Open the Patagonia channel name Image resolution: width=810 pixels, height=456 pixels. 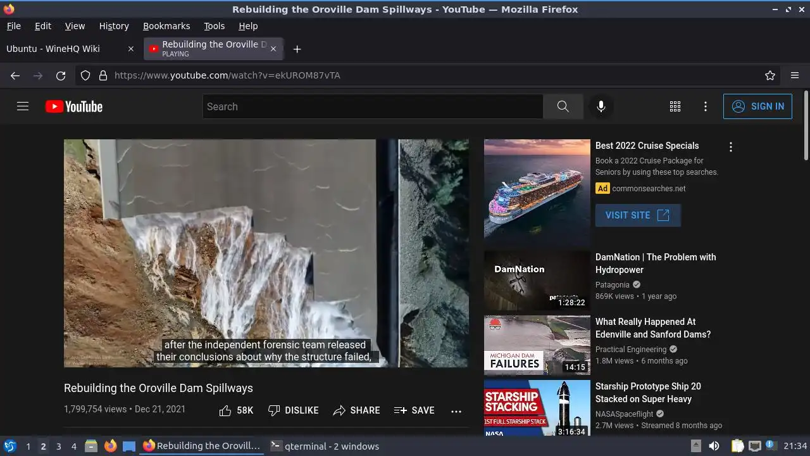pyautogui.click(x=612, y=285)
